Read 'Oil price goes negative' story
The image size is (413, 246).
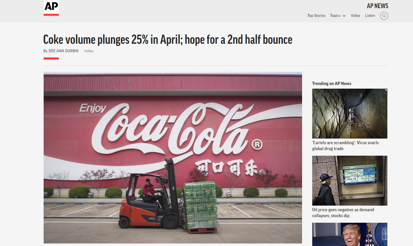[x=343, y=213]
